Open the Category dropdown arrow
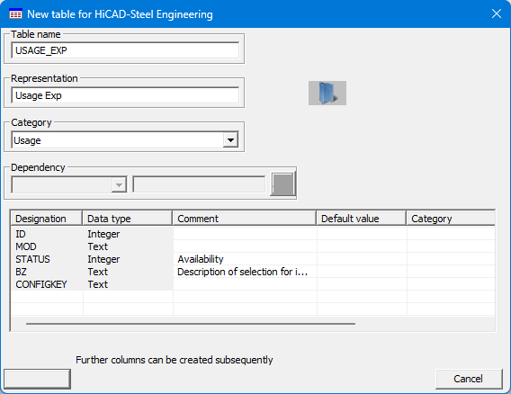The width and height of the screenshot is (511, 394). pos(230,140)
